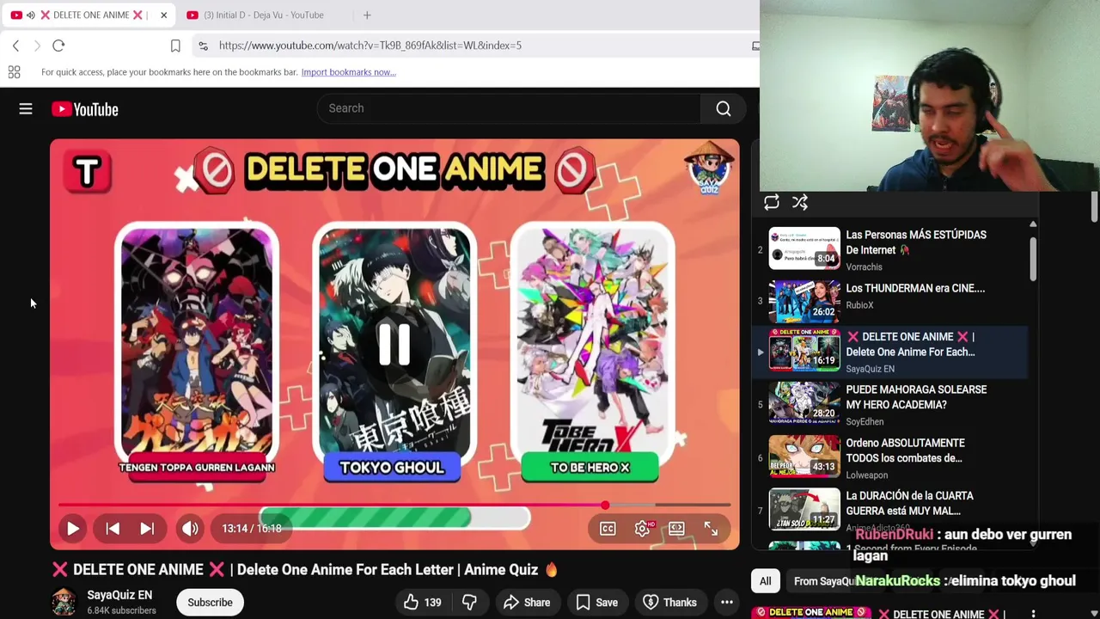
Task: Focus the YouTube Search input field
Action: pyautogui.click(x=510, y=108)
